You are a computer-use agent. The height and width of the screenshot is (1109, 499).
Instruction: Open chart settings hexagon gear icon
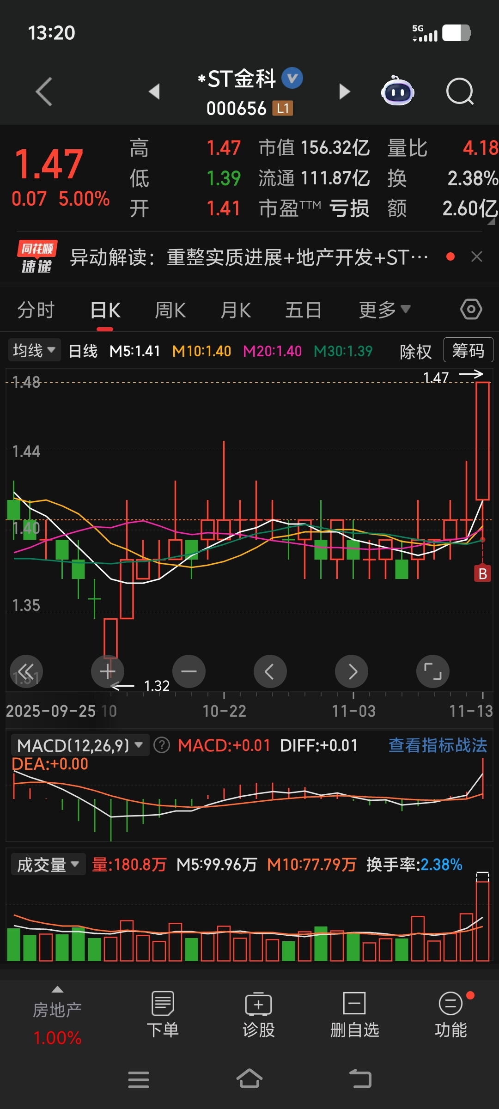pyautogui.click(x=471, y=309)
